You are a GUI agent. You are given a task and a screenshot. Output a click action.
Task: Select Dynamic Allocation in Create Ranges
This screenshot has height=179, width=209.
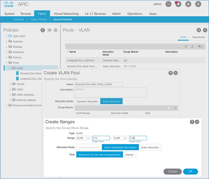point(89,147)
